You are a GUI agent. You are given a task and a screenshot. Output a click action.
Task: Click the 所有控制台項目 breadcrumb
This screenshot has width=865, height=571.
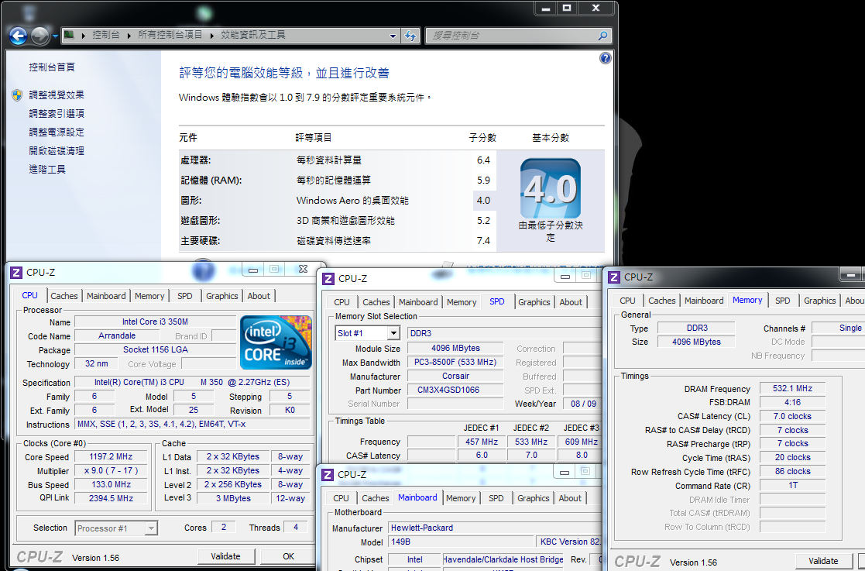[170, 35]
